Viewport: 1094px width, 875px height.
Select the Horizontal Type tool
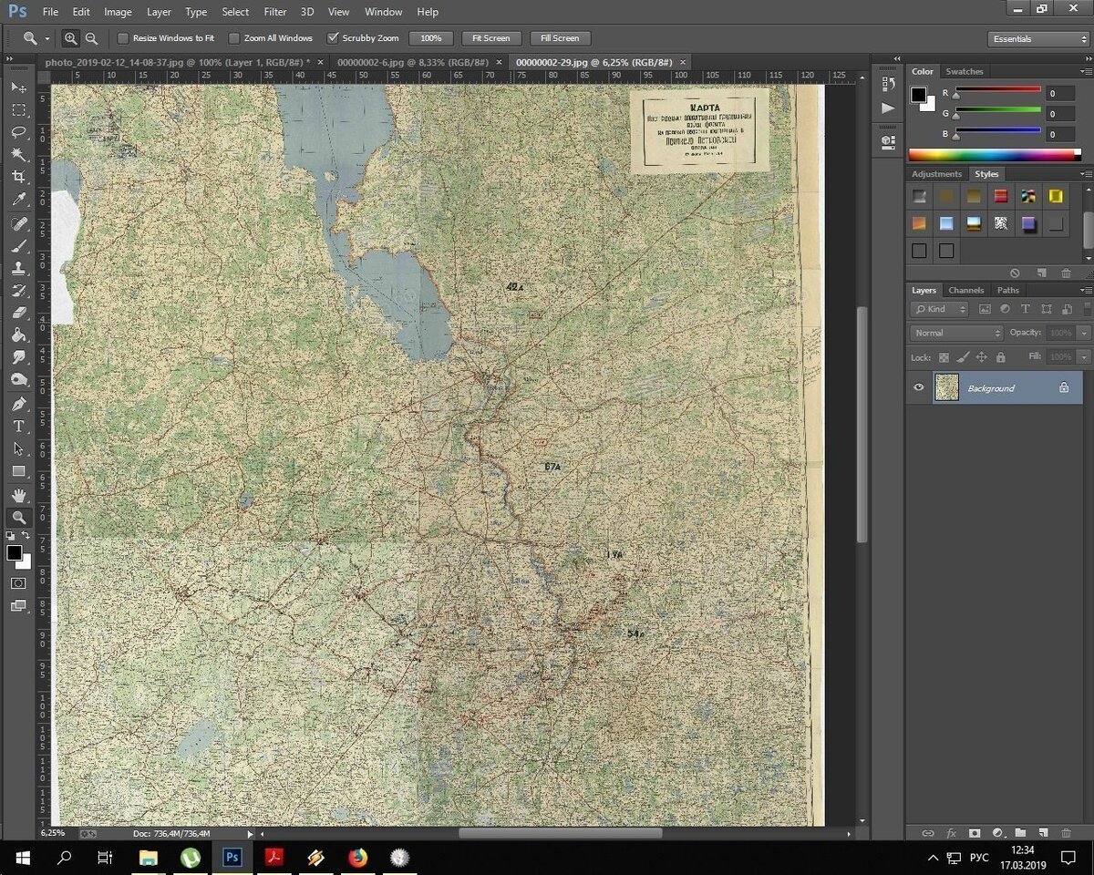18,427
